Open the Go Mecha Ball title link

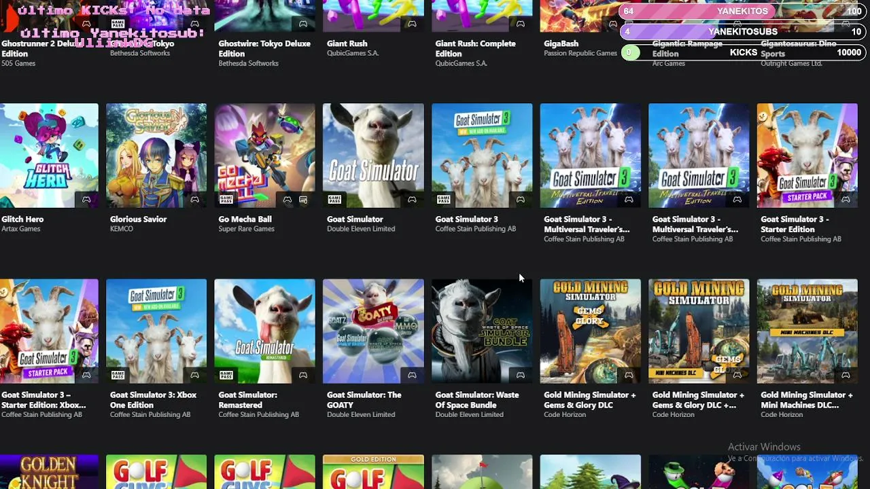(245, 219)
